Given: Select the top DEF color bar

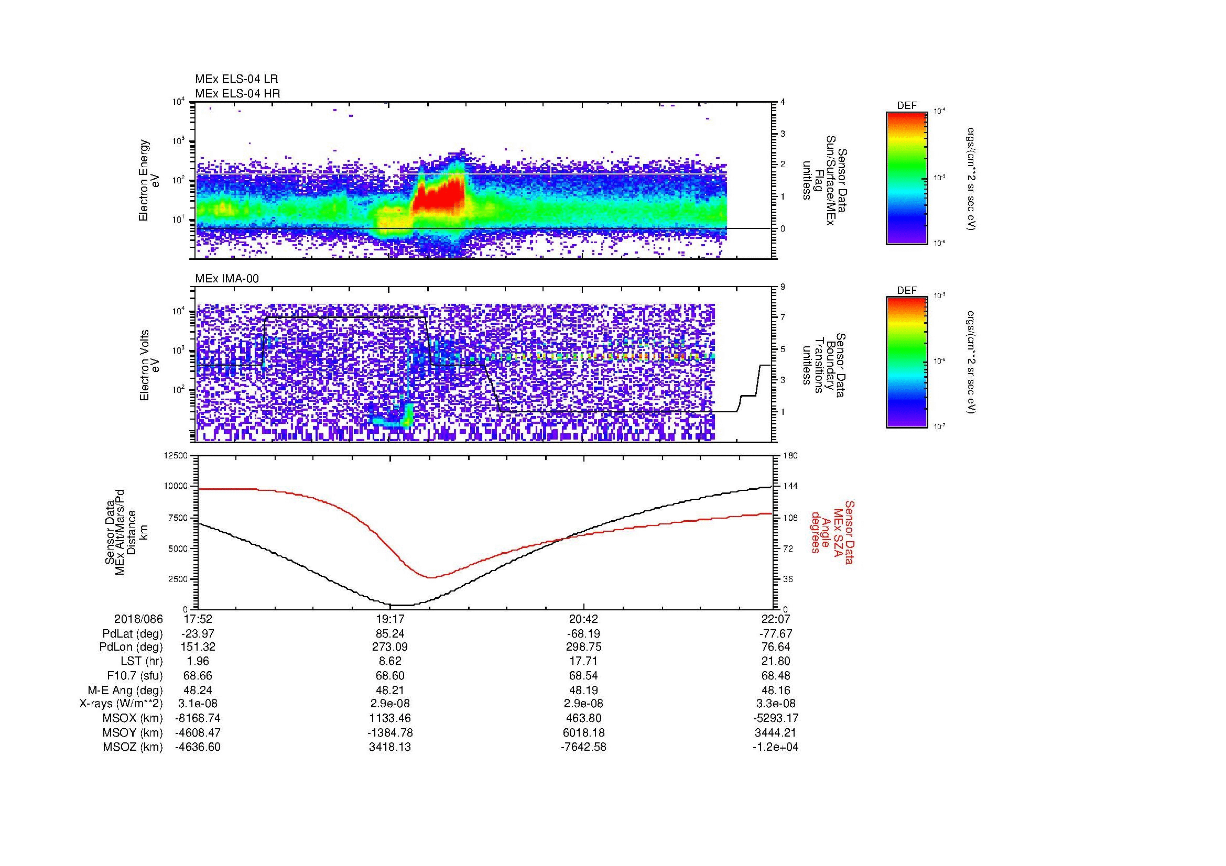Looking at the screenshot, I should pos(906,178).
